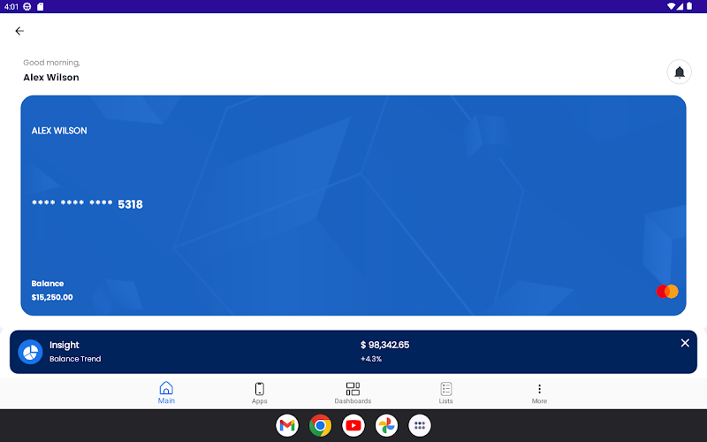Tap the Balance label on card
Image resolution: width=707 pixels, height=442 pixels.
pos(48,284)
